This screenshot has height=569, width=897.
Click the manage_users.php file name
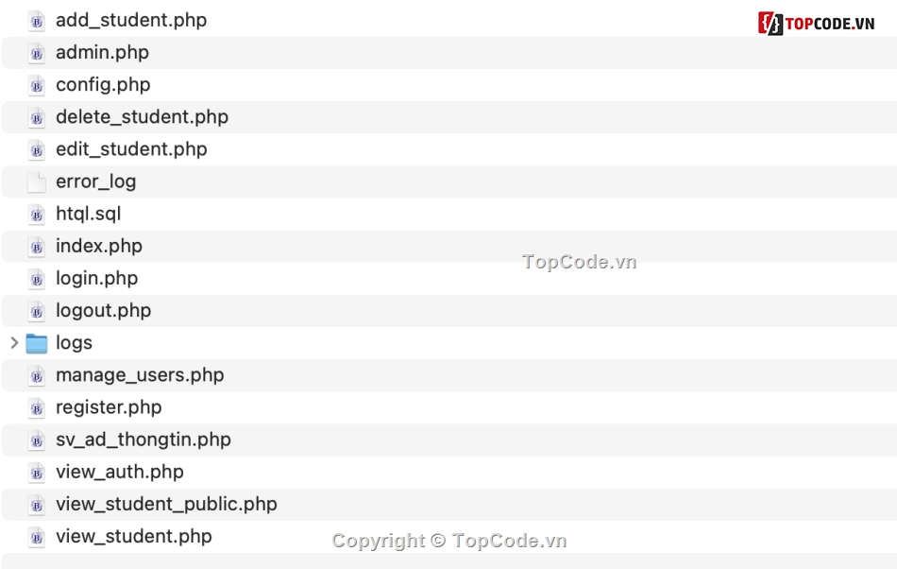pos(140,375)
